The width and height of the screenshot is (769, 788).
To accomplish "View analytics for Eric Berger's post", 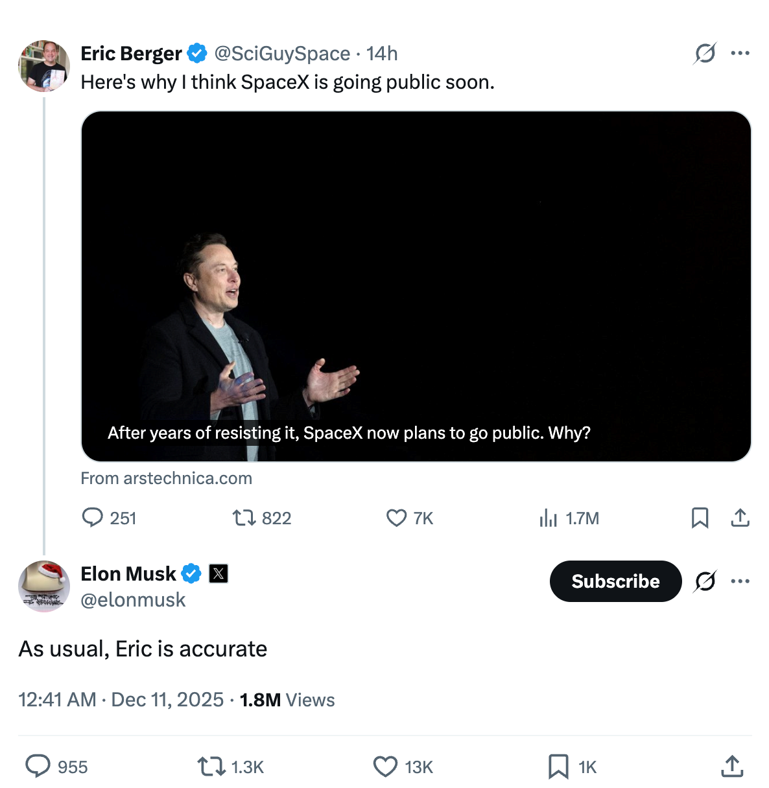I will tap(548, 518).
